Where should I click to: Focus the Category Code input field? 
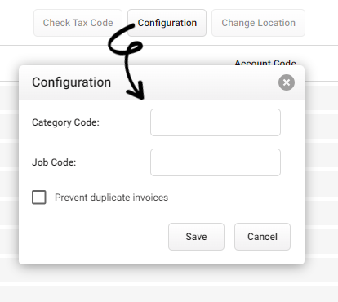(216, 122)
